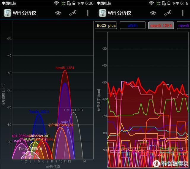Select the CMCC-2Her network label
This screenshot has width=190, height=169.
22,141
